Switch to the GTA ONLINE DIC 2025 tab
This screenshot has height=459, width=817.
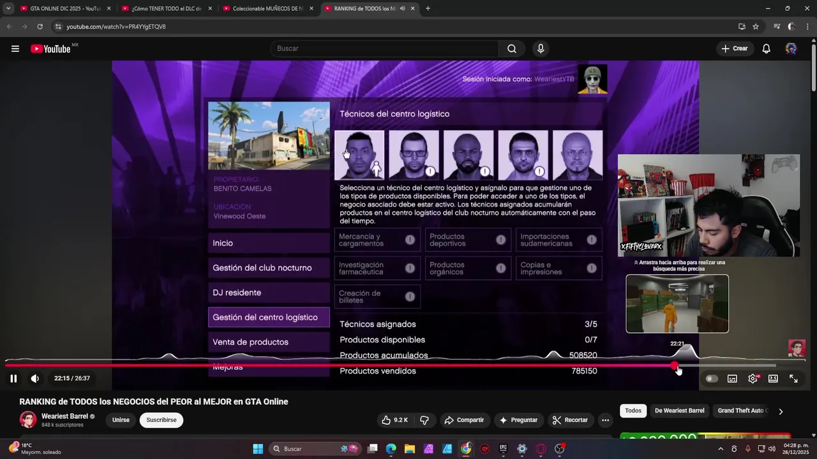pyautogui.click(x=64, y=8)
